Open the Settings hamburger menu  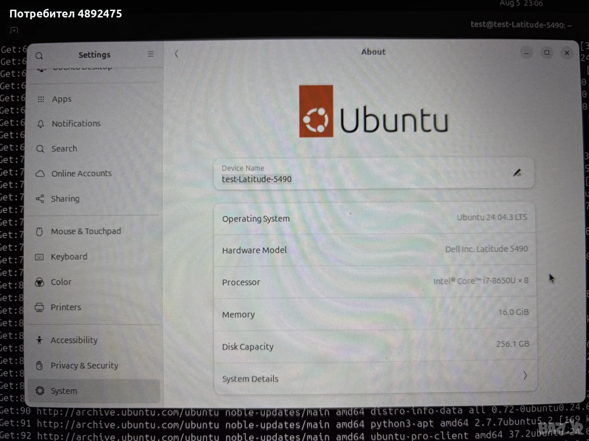150,54
